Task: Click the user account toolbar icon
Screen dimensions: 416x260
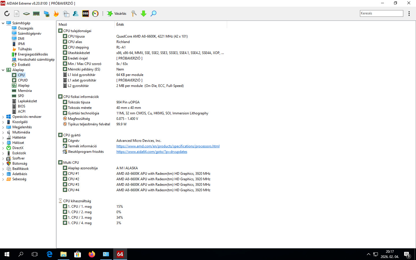Action: click(76, 14)
